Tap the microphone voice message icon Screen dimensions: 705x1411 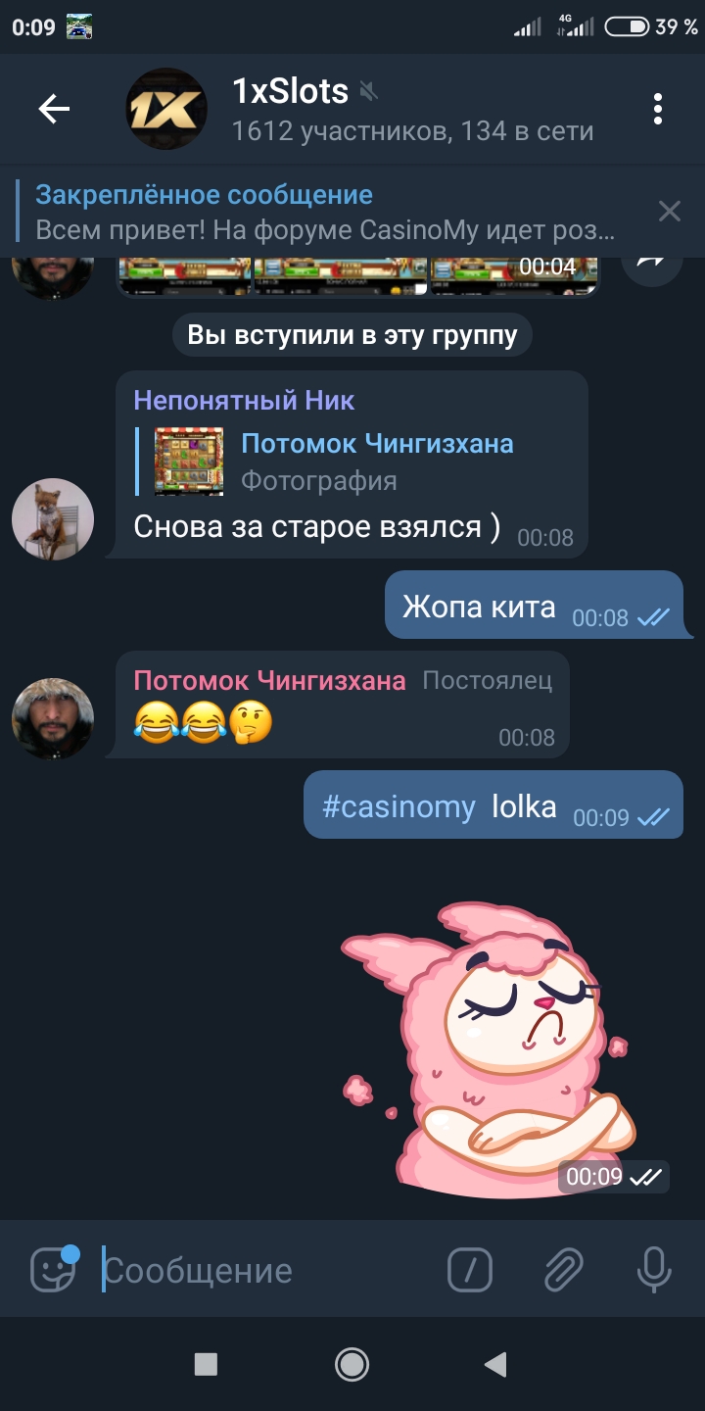point(653,1271)
